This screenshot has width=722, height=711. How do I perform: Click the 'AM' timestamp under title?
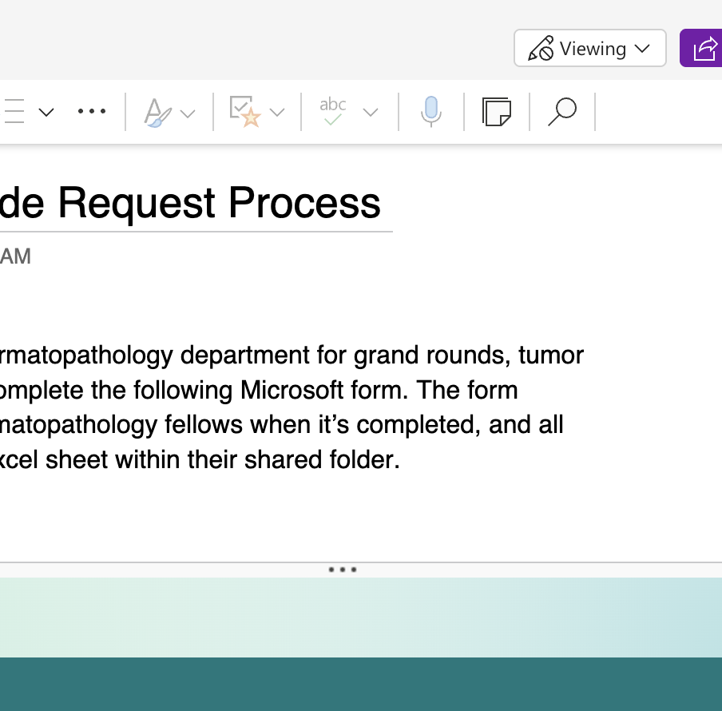point(15,256)
